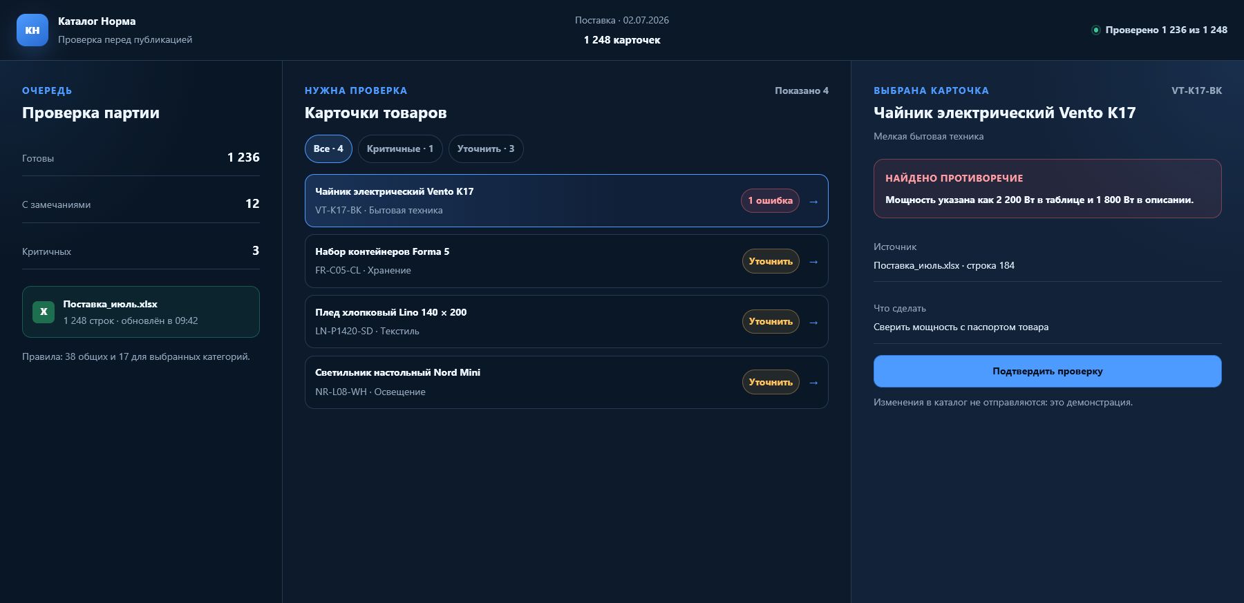Click the Сверить мощность с паспортом товара text
The image size is (1244, 603).
(961, 327)
